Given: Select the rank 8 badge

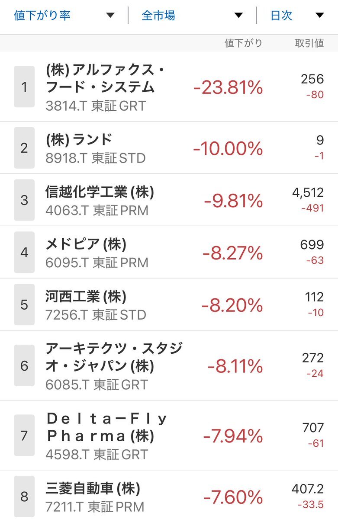Looking at the screenshot, I should [24, 496].
